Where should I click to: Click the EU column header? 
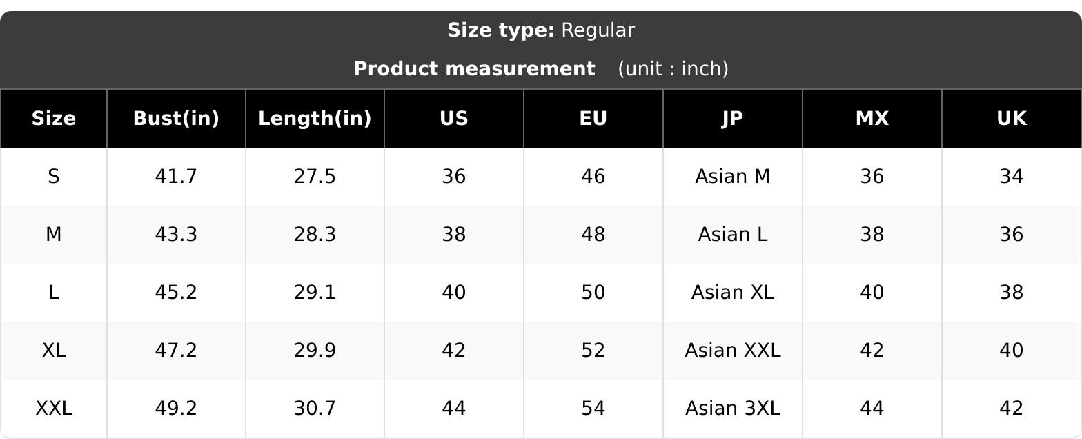tap(593, 119)
